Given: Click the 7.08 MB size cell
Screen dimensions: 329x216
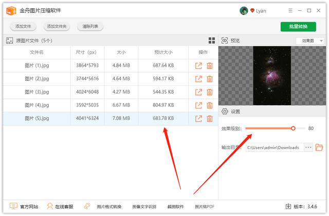Looking at the screenshot, I should [x=121, y=118].
